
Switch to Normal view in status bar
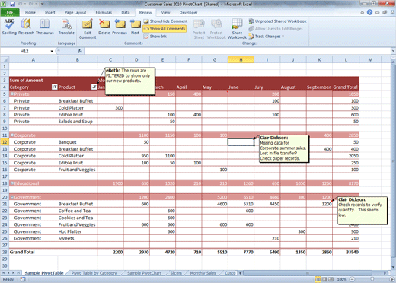click(x=318, y=279)
